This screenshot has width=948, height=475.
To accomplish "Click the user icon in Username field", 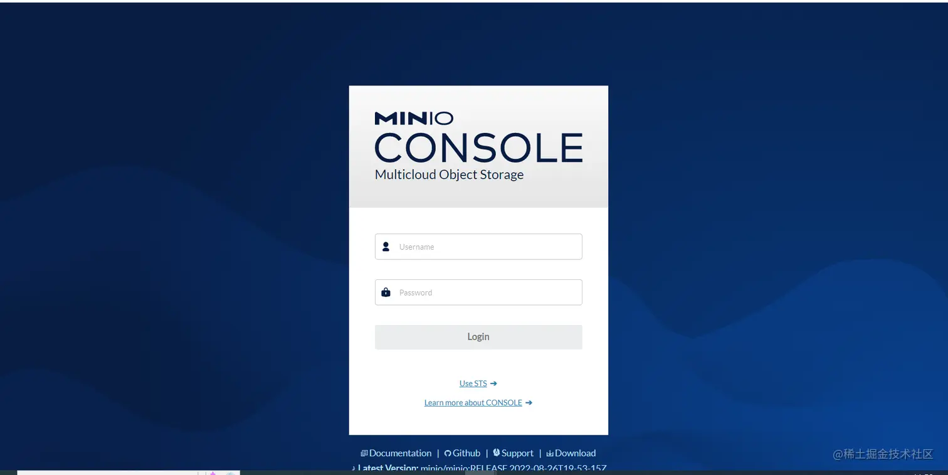I will [x=386, y=247].
